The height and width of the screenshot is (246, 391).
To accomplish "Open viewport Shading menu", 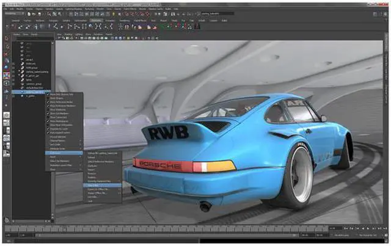I will coord(68,35).
